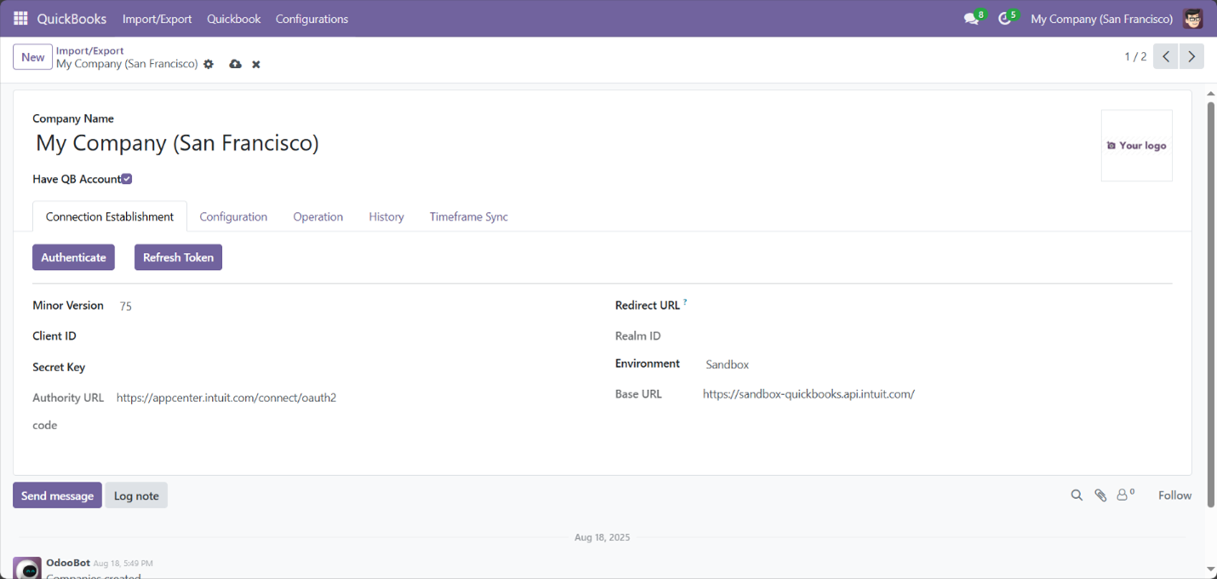1217x579 pixels.
Task: Discard changes with the x icon
Action: 255,64
